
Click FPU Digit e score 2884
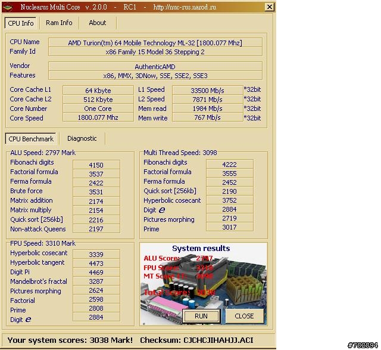pos(96,317)
